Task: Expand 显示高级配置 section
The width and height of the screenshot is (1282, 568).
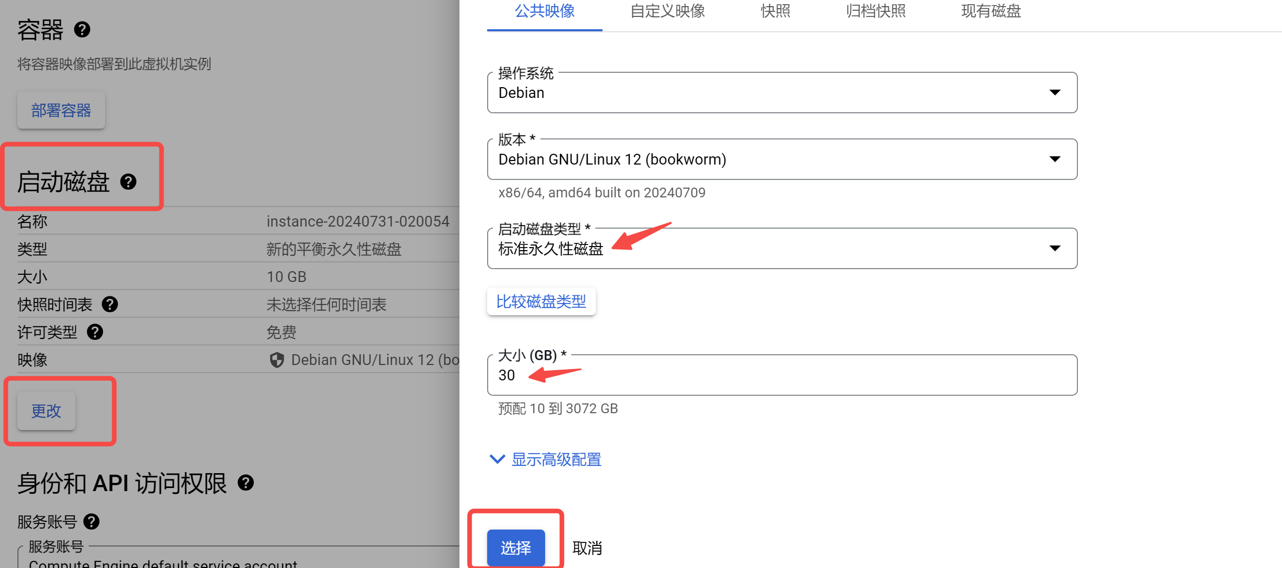Action: point(546,459)
